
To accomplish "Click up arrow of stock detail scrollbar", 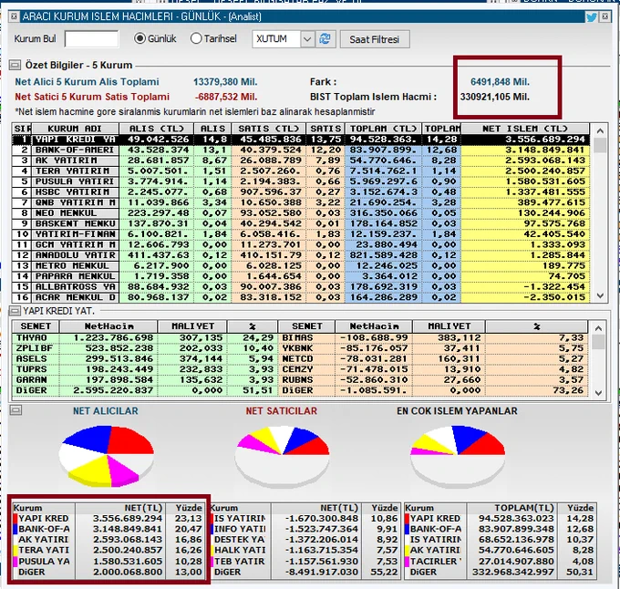I will coord(598,328).
